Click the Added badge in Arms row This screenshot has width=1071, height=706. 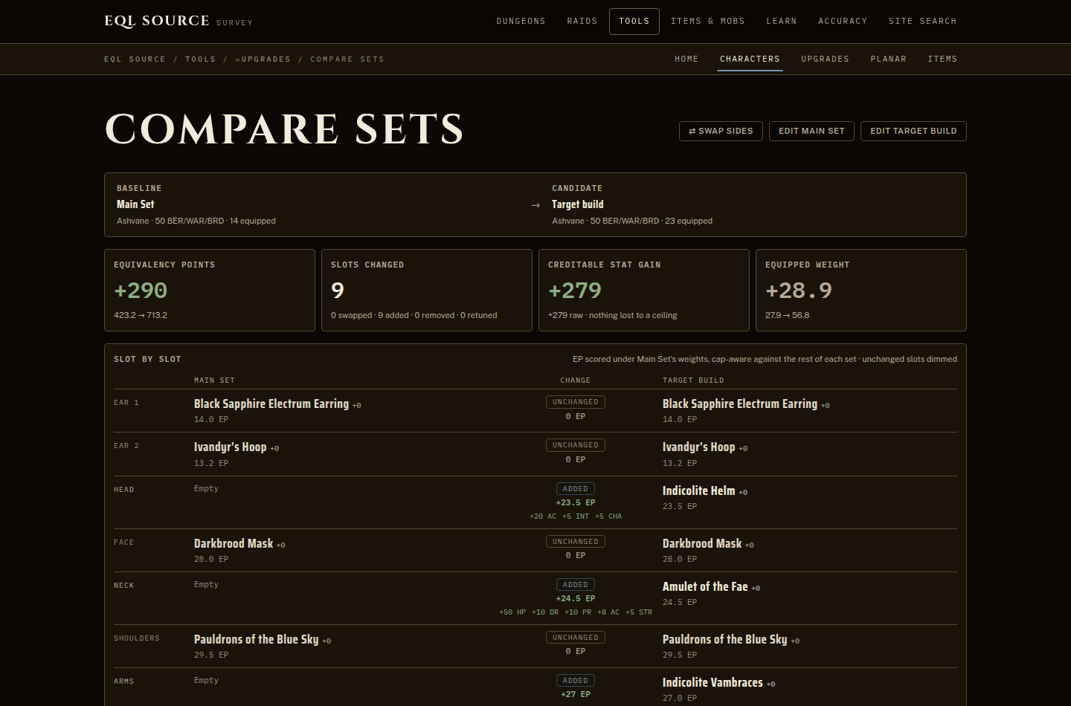click(576, 681)
